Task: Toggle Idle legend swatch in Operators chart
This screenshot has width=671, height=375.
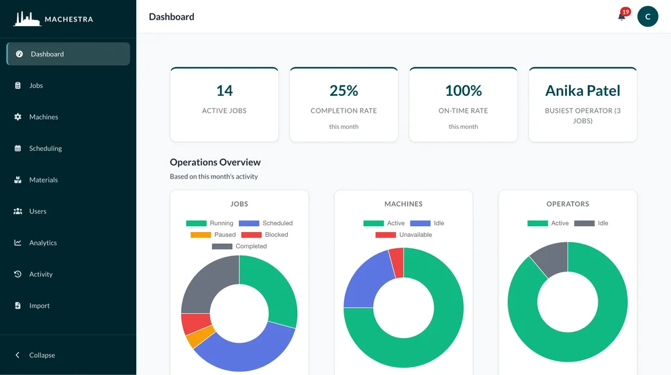Action: pyautogui.click(x=584, y=223)
